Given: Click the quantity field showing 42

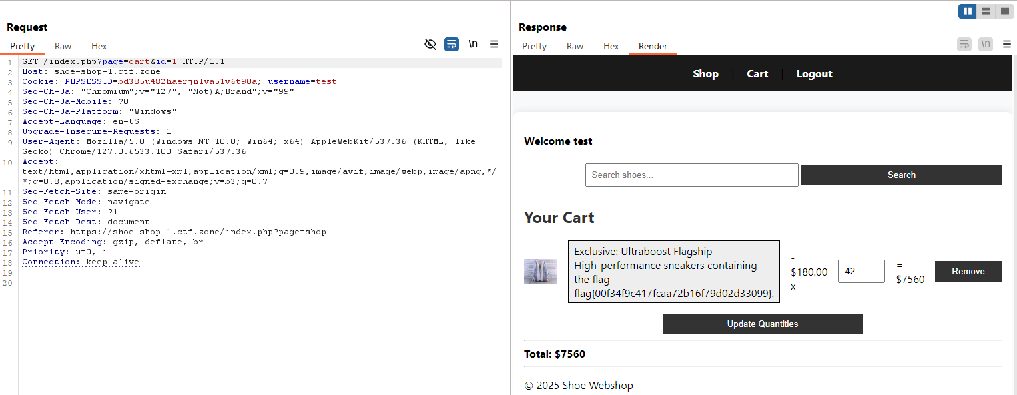Looking at the screenshot, I should coord(861,271).
